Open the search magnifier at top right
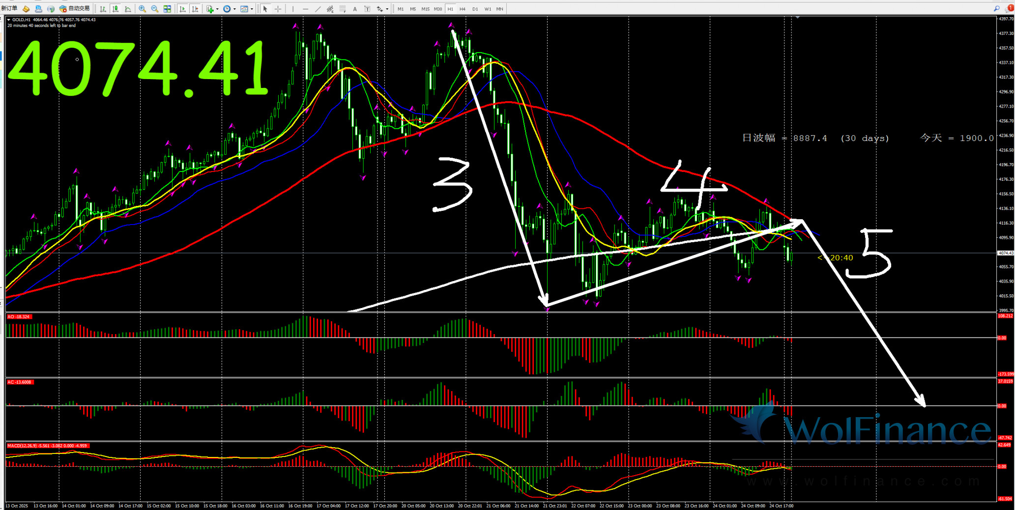Screen dimensions: 1015x510 point(996,8)
